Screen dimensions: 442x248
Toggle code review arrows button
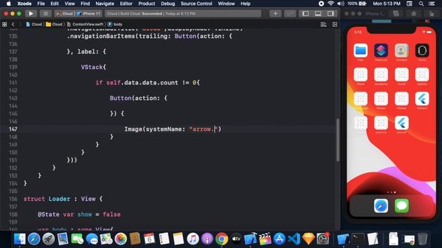tap(290, 14)
